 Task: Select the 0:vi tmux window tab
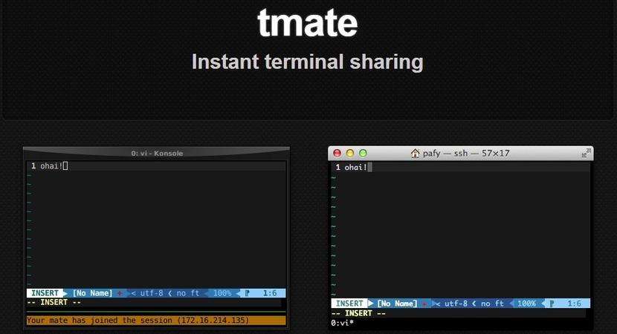pos(342,323)
